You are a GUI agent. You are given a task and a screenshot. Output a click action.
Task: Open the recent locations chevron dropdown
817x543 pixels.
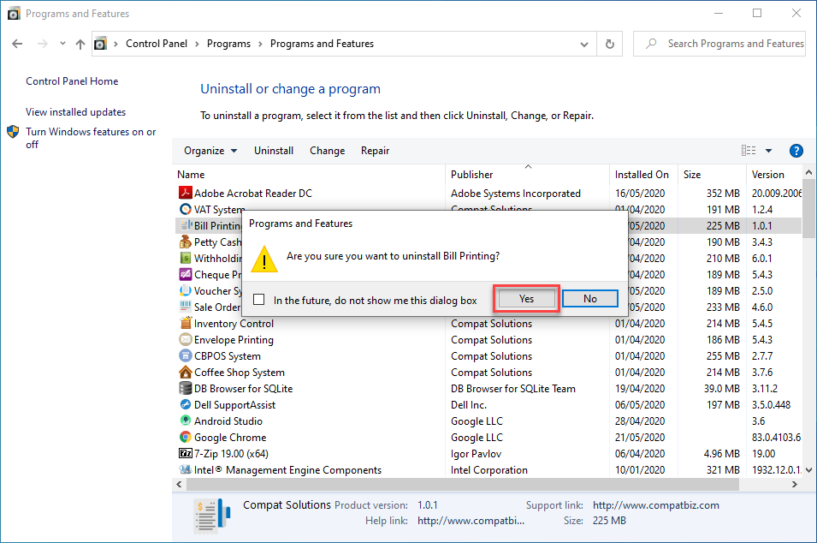[62, 44]
